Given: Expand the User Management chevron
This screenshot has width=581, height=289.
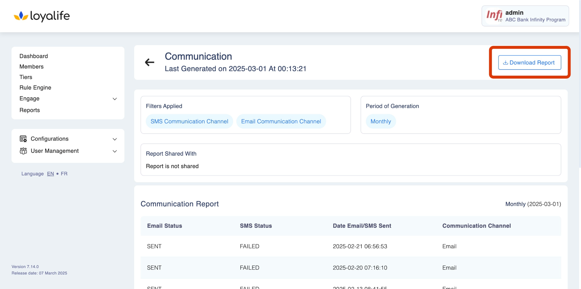Looking at the screenshot, I should (x=114, y=151).
